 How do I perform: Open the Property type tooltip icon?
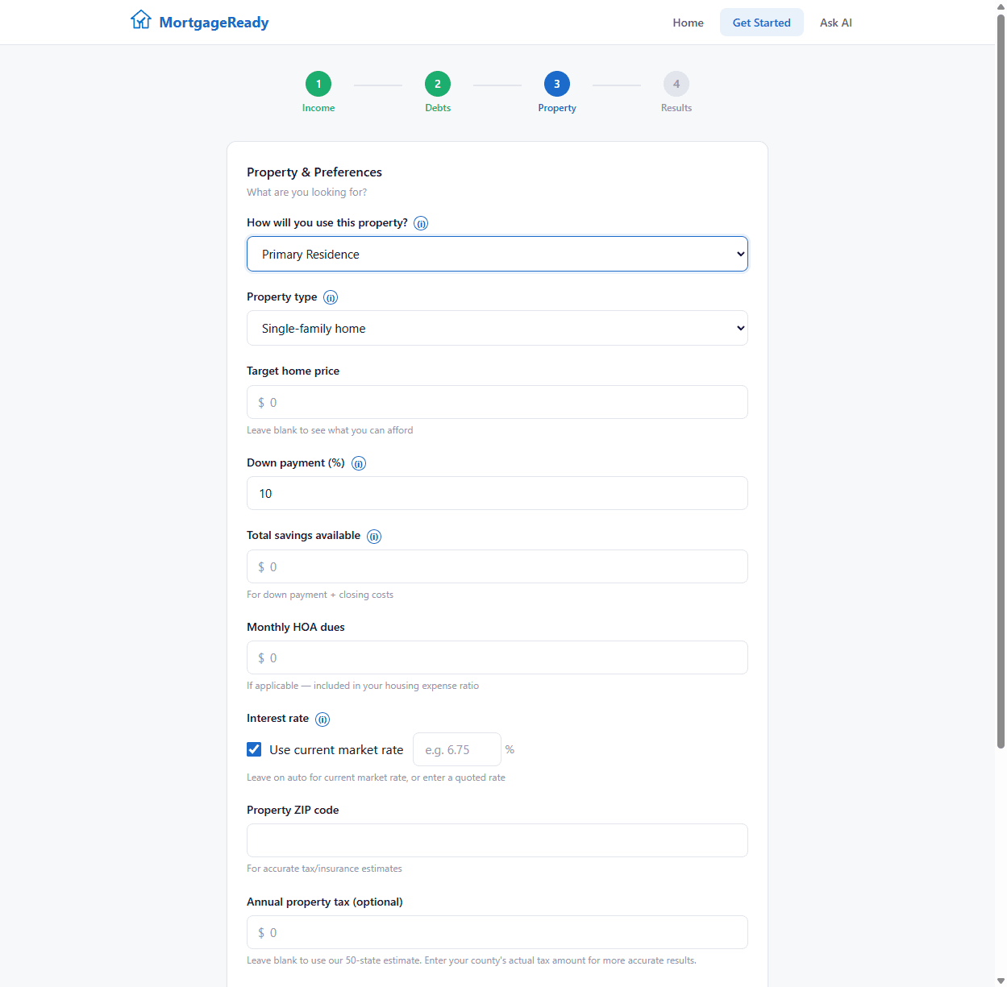click(331, 297)
